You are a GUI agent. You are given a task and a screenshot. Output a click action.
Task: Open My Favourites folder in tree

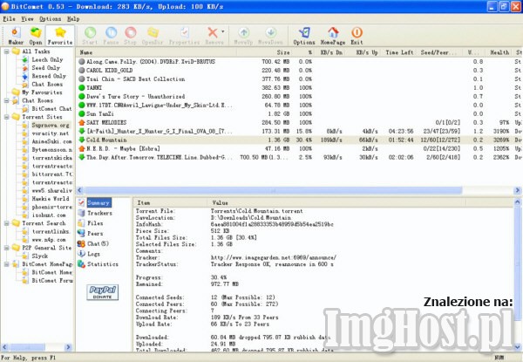point(42,92)
